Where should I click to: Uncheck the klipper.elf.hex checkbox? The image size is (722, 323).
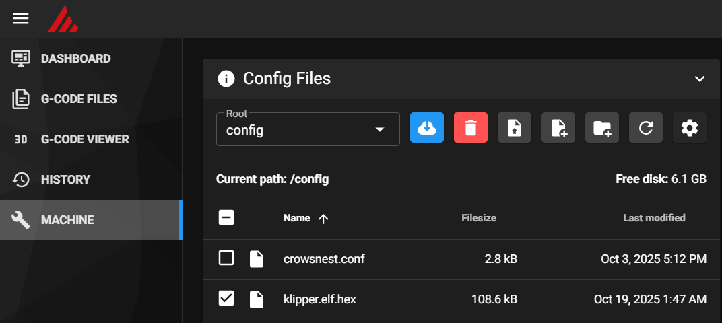click(x=226, y=299)
